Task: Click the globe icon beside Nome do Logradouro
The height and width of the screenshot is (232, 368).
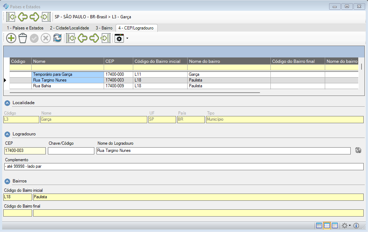Action: coord(358,150)
